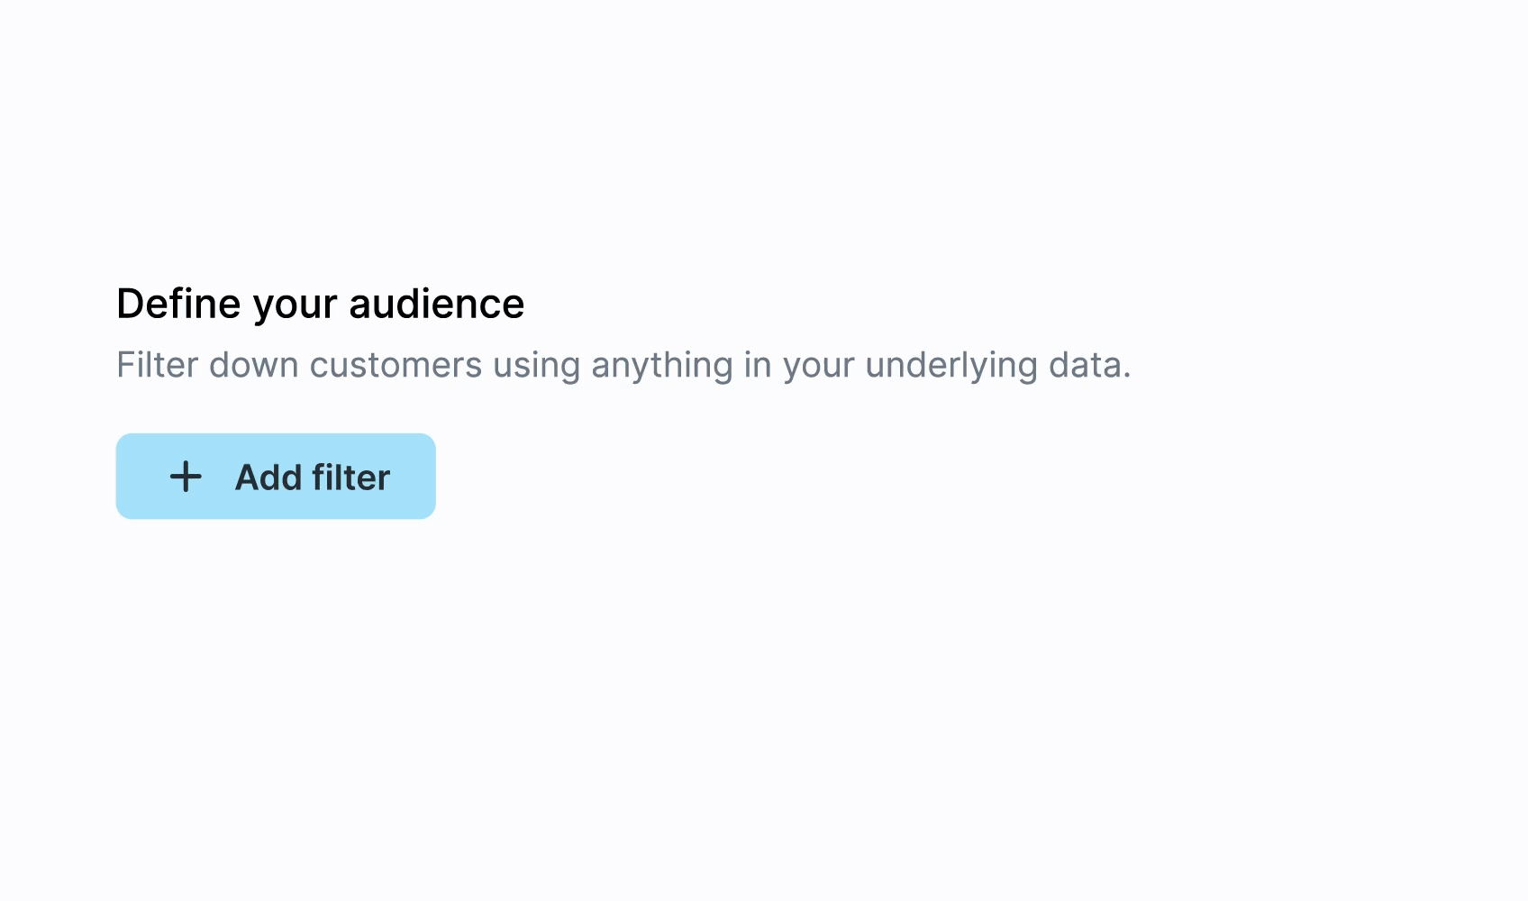
Task: Tap the plus symbol beside Add filter
Action: (186, 477)
